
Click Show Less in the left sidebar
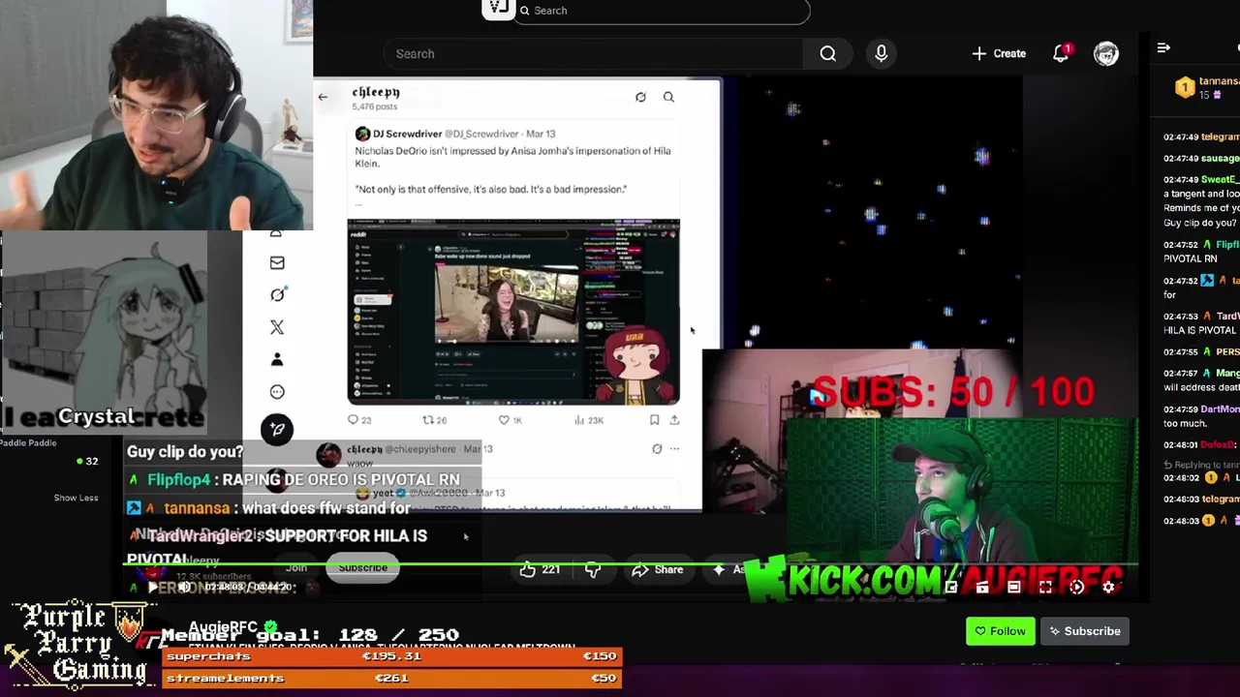[76, 498]
